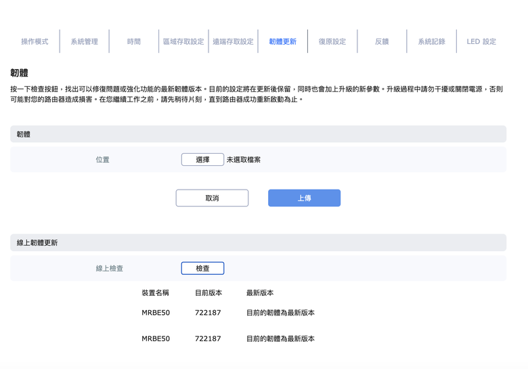Switch to the 反饋 tab
Screen dimensions: 528x369
coord(382,41)
